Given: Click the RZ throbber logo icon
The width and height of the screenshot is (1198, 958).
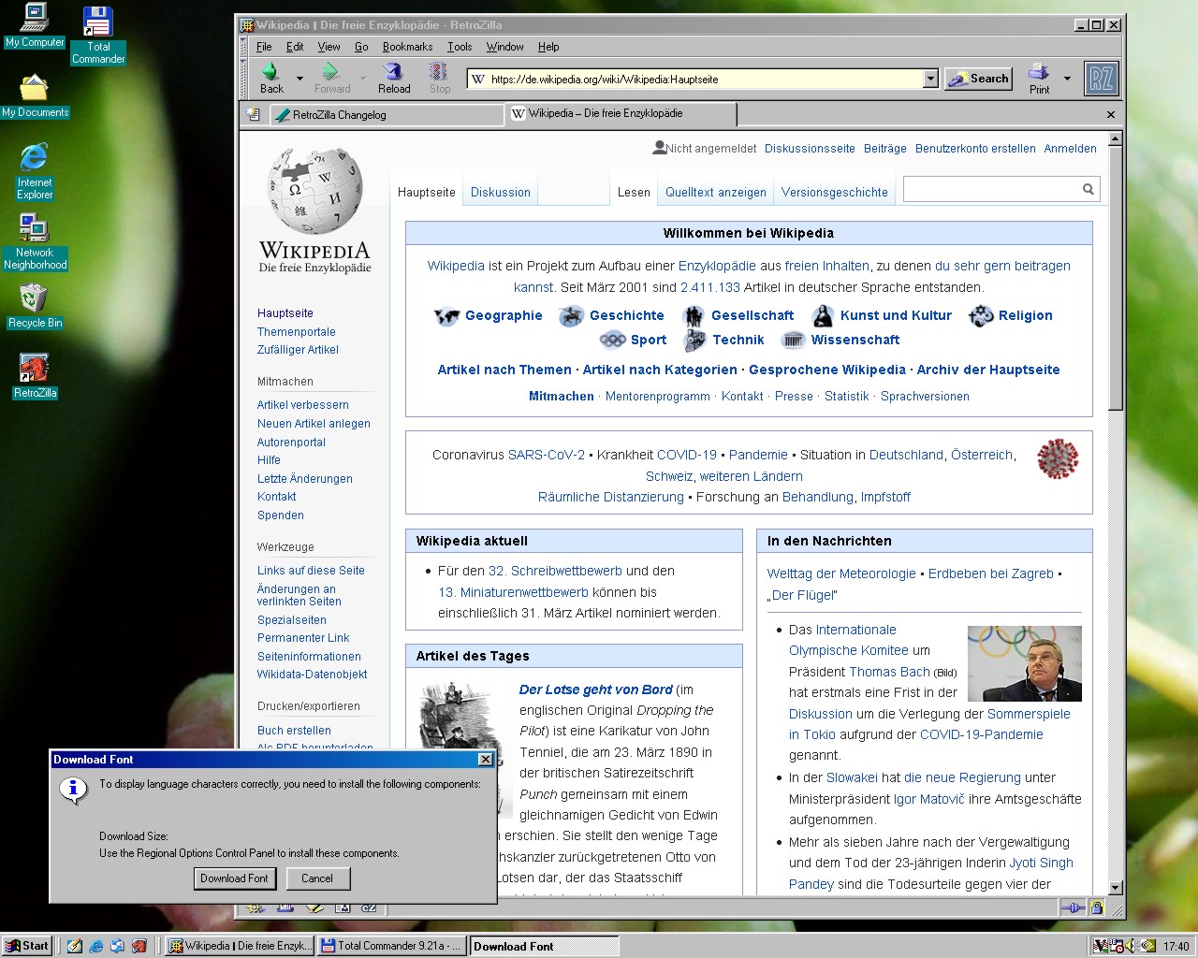Looking at the screenshot, I should [1101, 79].
